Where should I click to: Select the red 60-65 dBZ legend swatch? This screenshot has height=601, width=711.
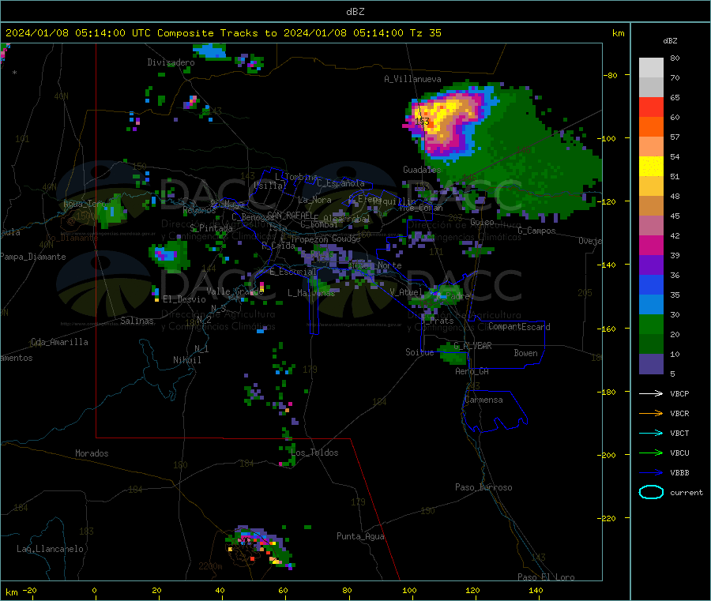(x=651, y=107)
